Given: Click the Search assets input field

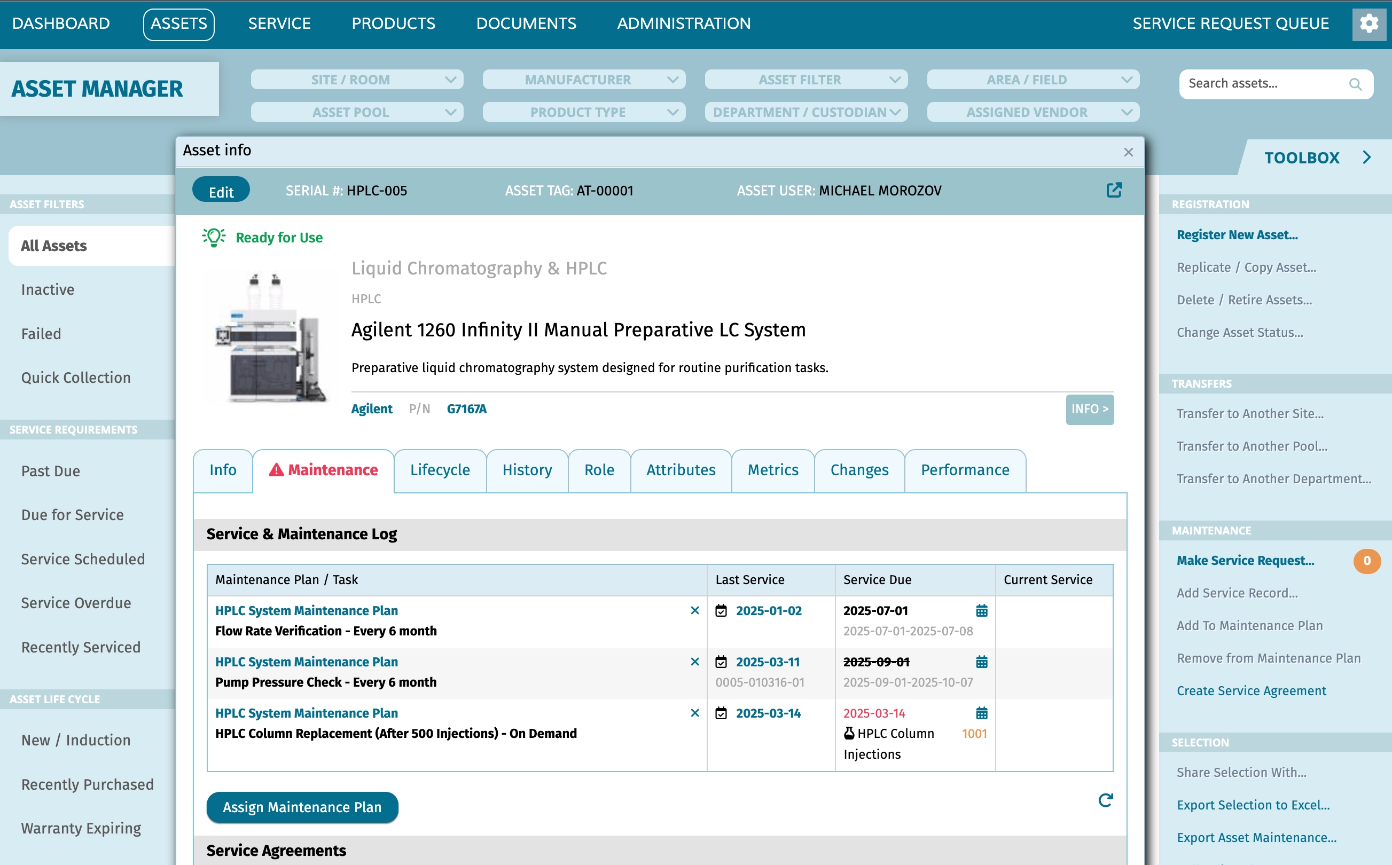Looking at the screenshot, I should tap(1263, 83).
